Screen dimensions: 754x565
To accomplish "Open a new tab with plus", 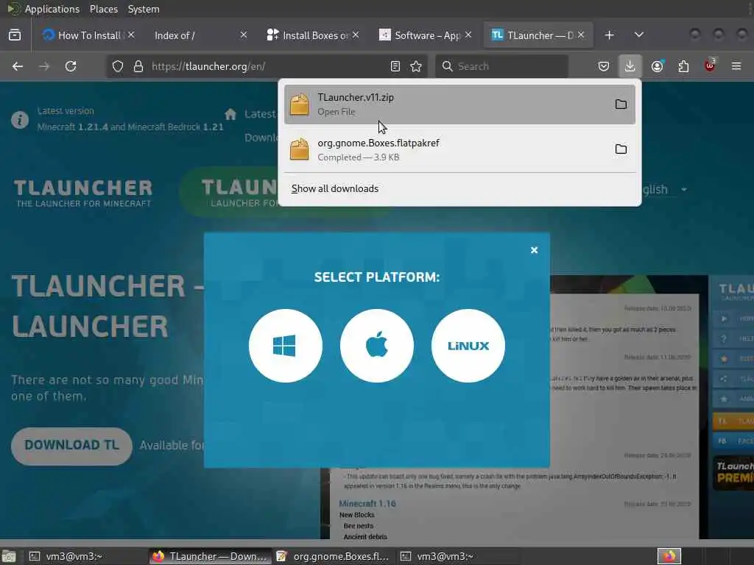I will [x=609, y=35].
